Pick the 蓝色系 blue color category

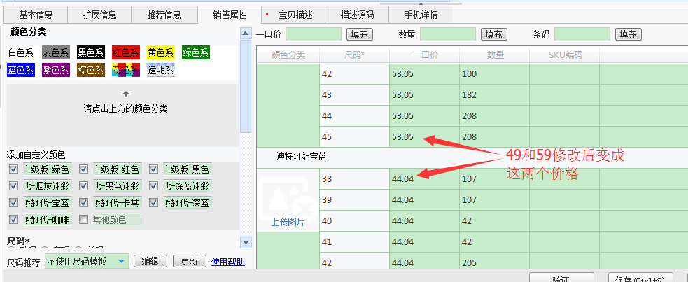(x=21, y=70)
